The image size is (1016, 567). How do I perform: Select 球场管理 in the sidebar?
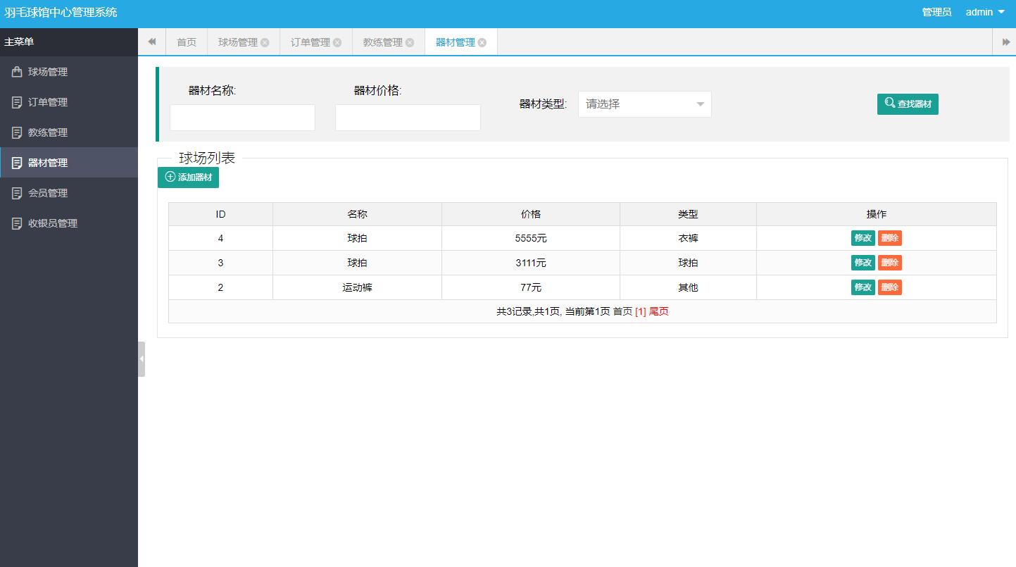(49, 71)
